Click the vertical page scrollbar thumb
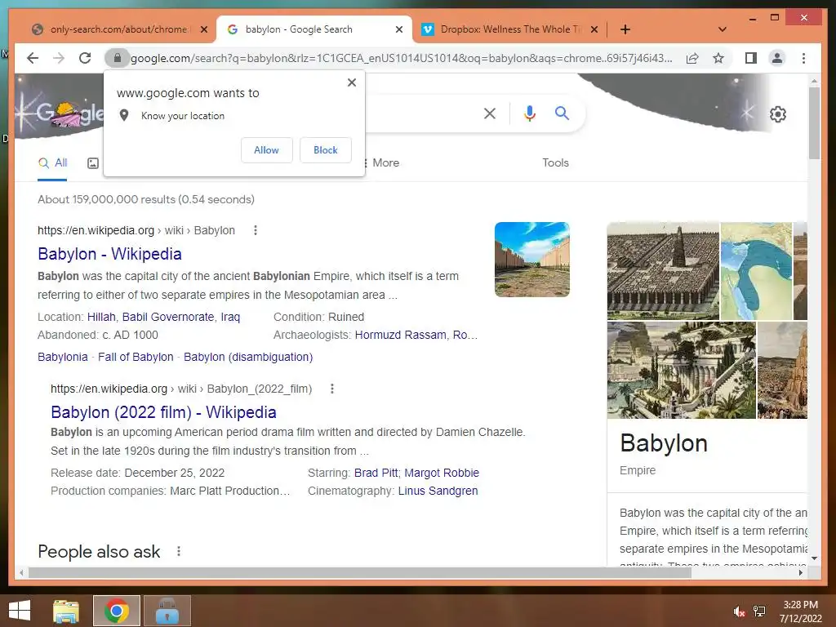Image resolution: width=836 pixels, height=627 pixels. pos(814,122)
